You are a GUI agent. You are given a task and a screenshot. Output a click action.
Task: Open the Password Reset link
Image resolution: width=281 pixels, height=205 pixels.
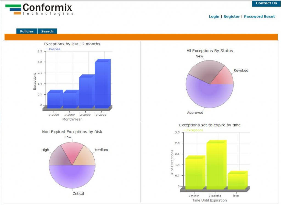259,16
